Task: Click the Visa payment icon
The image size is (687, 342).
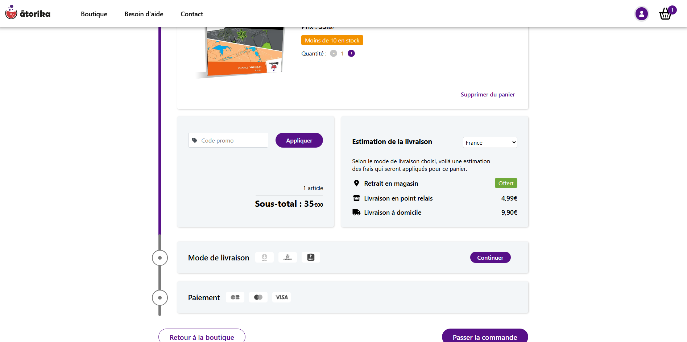Action: (x=282, y=297)
